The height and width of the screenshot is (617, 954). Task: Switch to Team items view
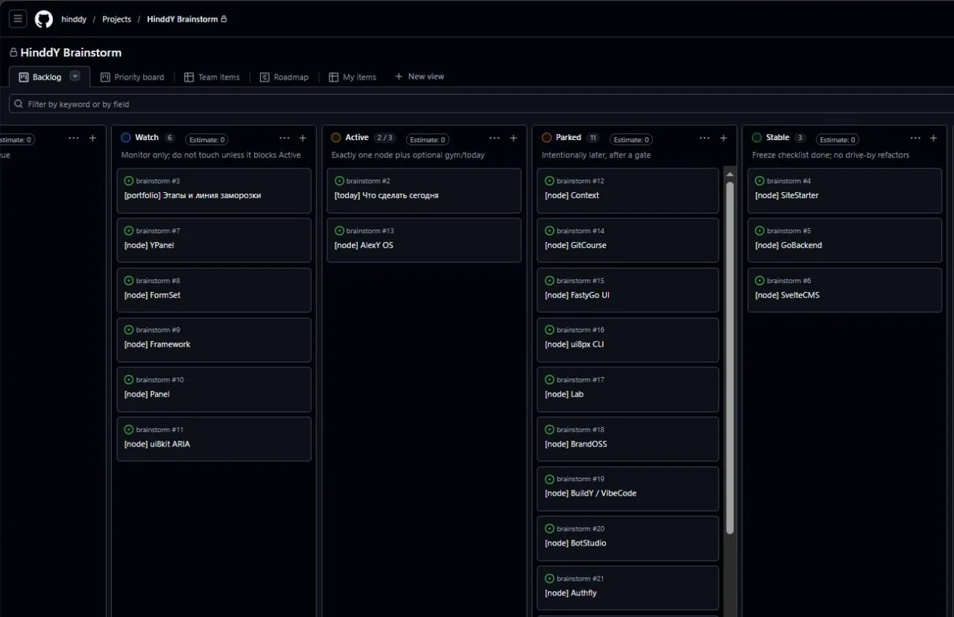(x=212, y=77)
